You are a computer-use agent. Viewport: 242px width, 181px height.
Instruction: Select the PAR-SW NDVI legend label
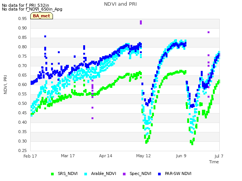tap(178, 173)
